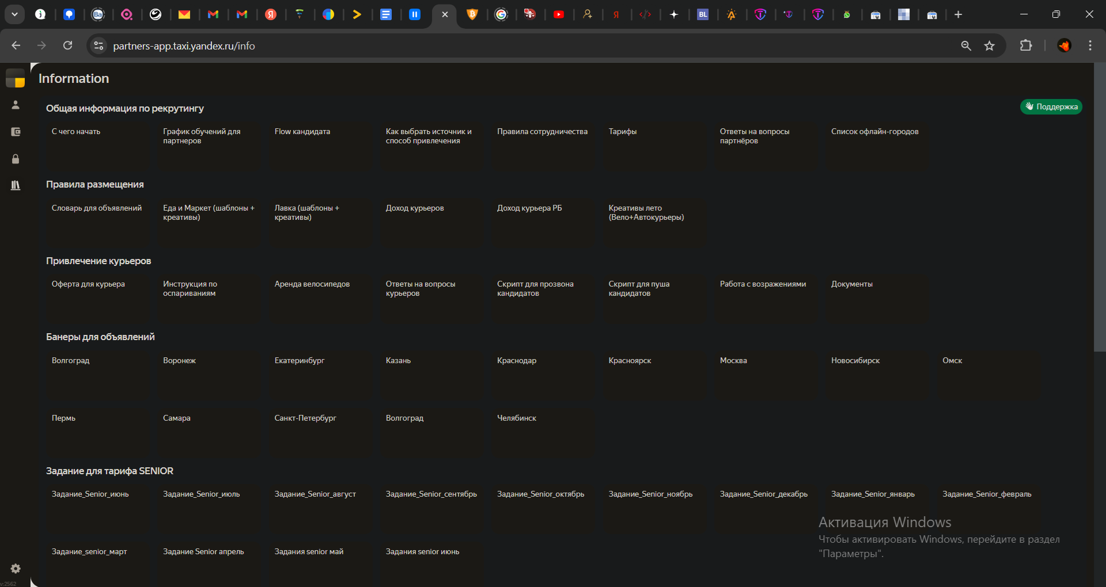The image size is (1106, 587).
Task: Open the Москва banner card
Action: point(765,375)
